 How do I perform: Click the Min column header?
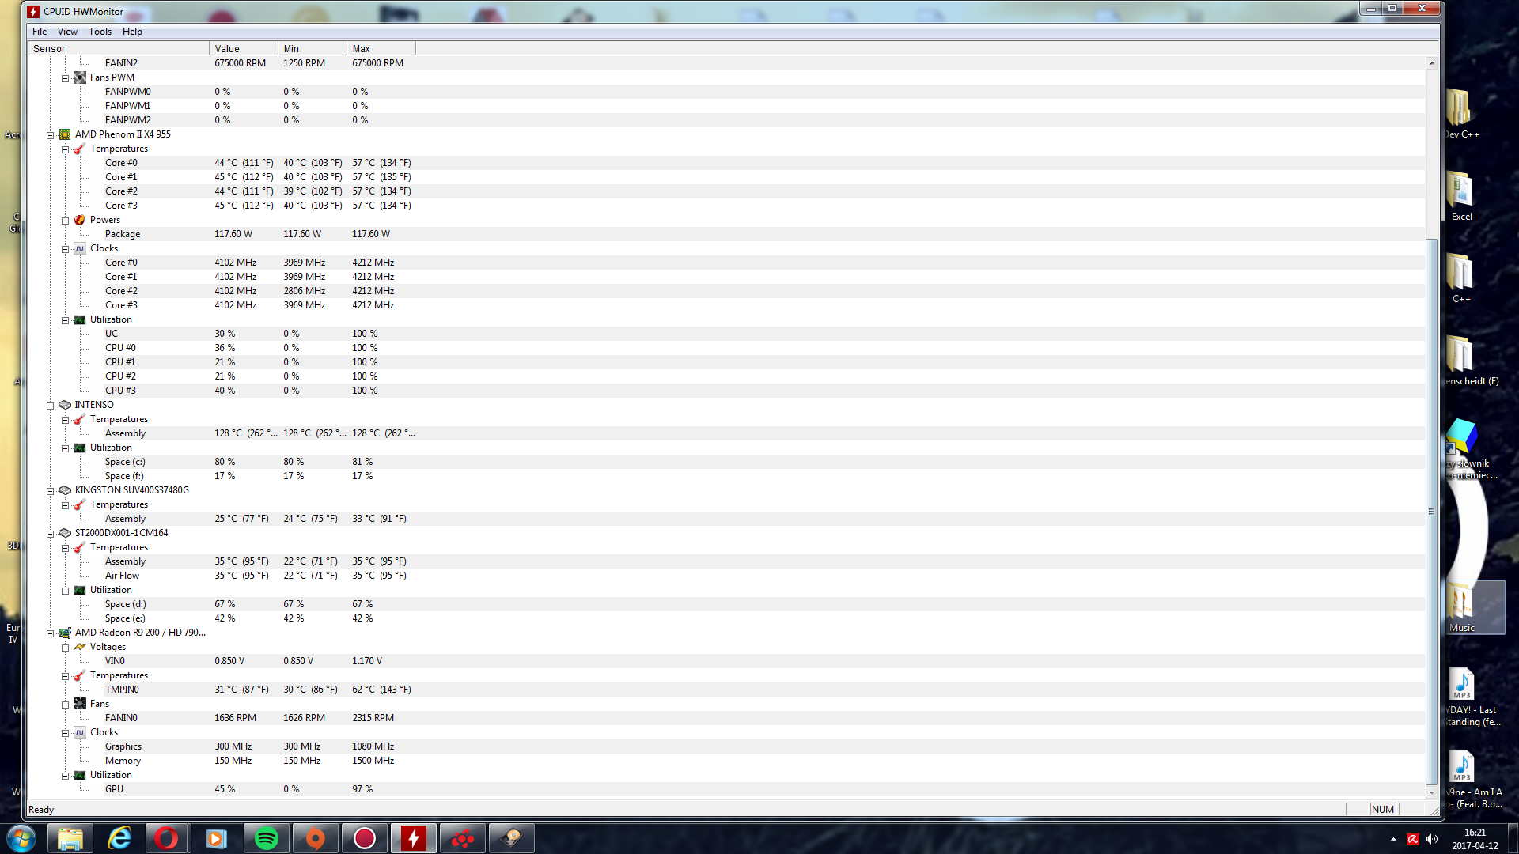(x=313, y=49)
